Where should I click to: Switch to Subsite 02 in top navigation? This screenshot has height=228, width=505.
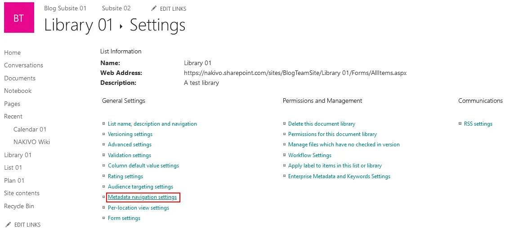pyautogui.click(x=116, y=9)
